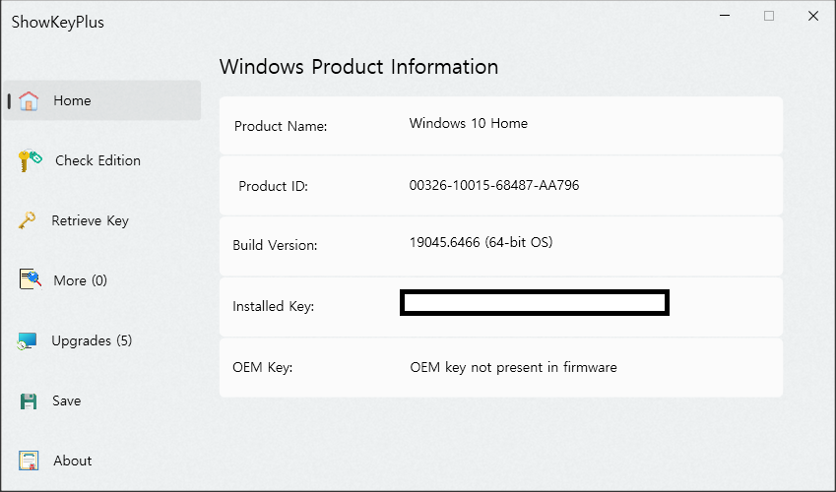This screenshot has height=492, width=836.
Task: Click the ShowKeyPlus window title
Action: [57, 22]
